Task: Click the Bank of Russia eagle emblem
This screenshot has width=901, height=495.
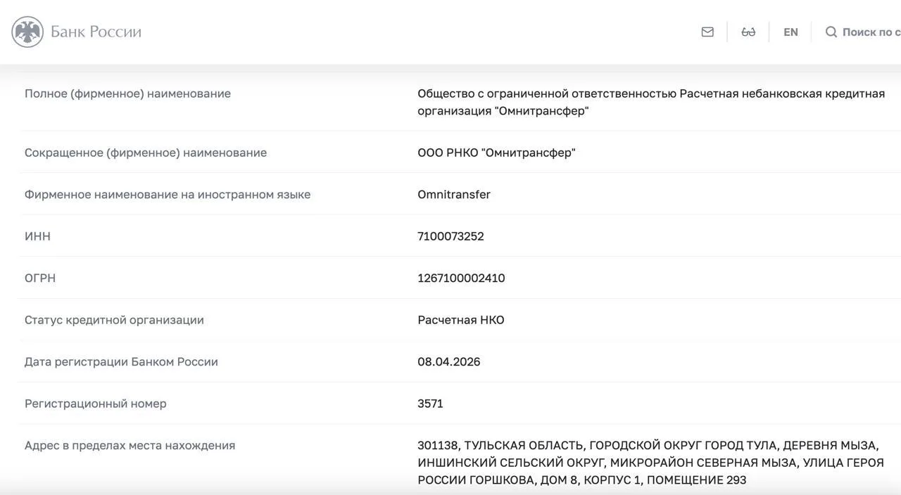Action: point(27,32)
